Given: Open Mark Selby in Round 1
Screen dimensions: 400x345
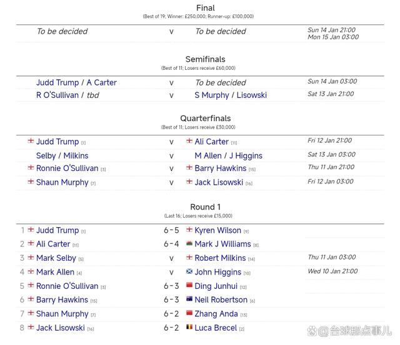Looking at the screenshot, I should 56,258.
